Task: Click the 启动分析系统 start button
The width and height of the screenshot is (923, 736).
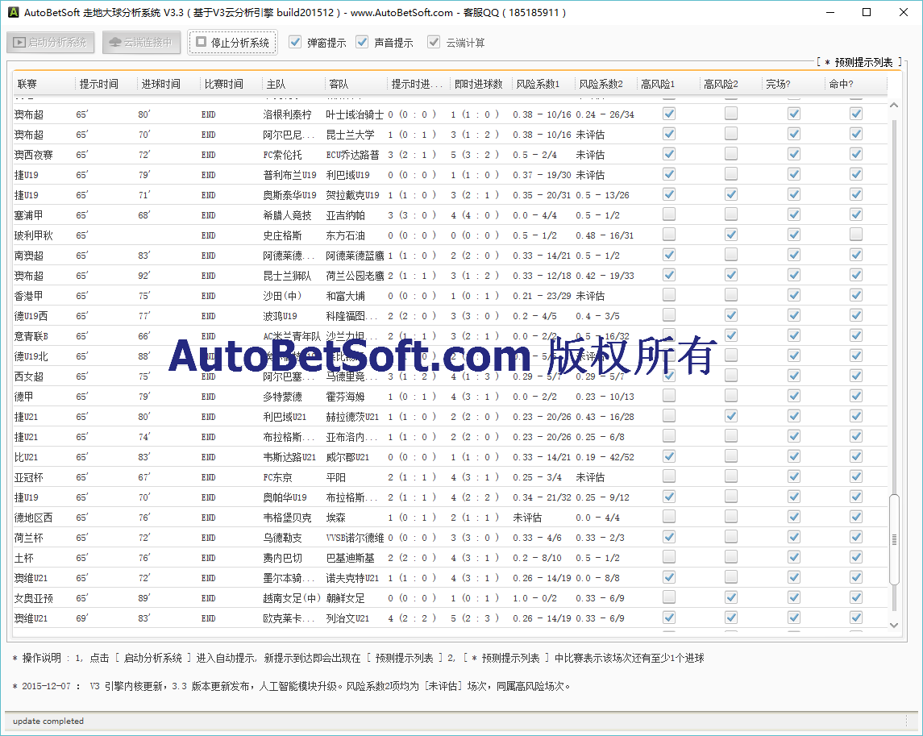Action: tap(51, 43)
